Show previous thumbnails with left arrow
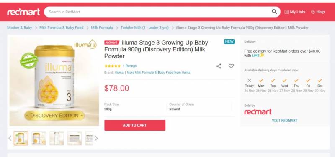The image size is (335, 157). click(10, 139)
